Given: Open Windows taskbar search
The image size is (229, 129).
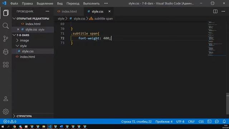Looking at the screenshot, I should pyautogui.click(x=8, y=126).
